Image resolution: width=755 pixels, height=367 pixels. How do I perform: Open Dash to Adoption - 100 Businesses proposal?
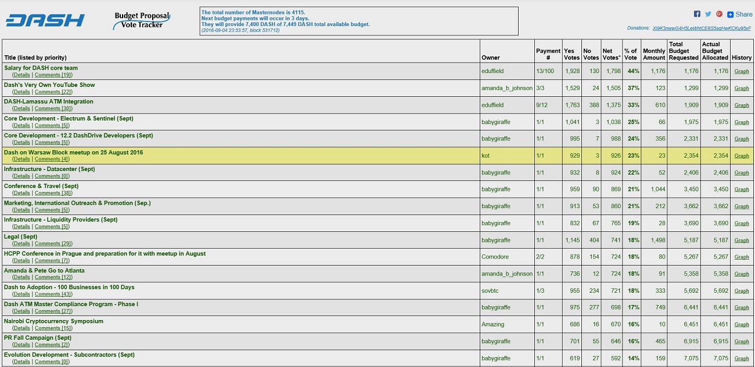pyautogui.click(x=69, y=287)
